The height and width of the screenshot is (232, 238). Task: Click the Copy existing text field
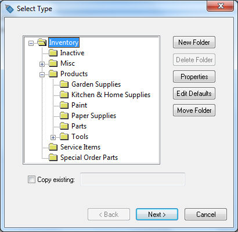(x=132, y=179)
